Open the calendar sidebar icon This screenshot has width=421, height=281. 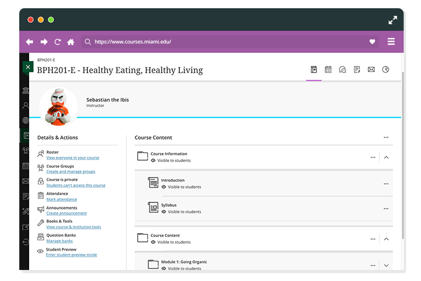pos(26,166)
